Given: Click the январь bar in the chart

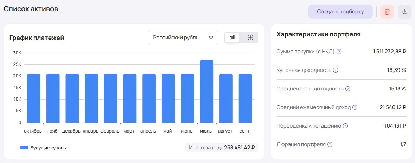Looking at the screenshot, I should coord(91,98).
